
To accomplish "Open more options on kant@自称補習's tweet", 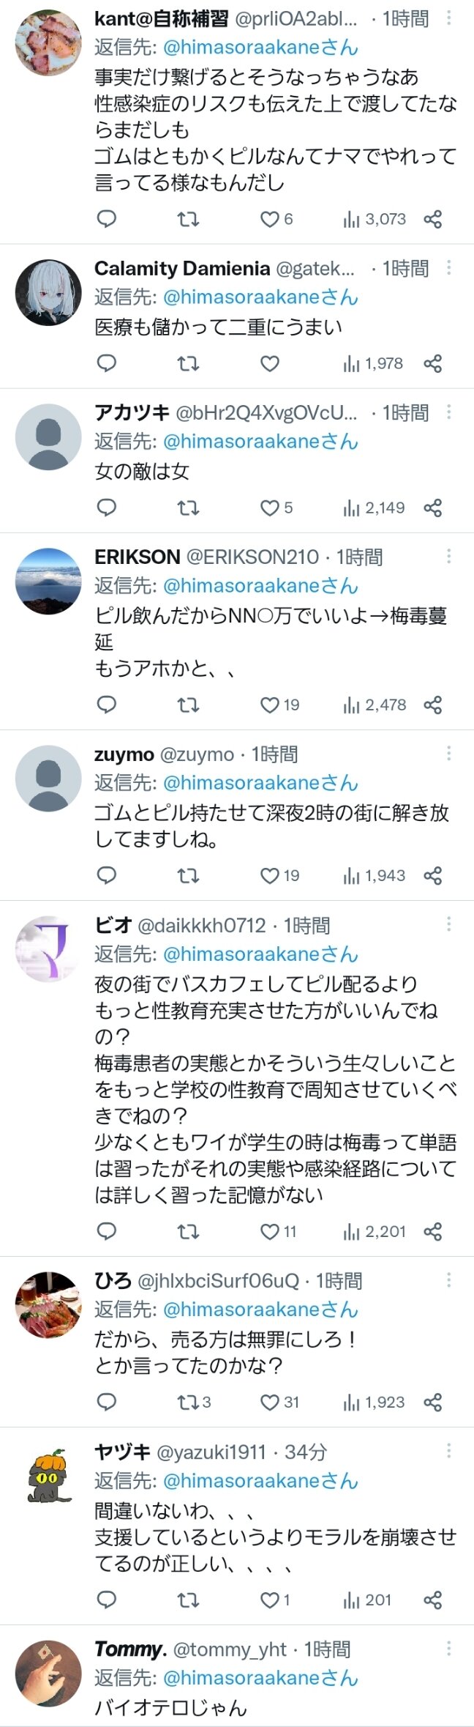I will point(449,18).
